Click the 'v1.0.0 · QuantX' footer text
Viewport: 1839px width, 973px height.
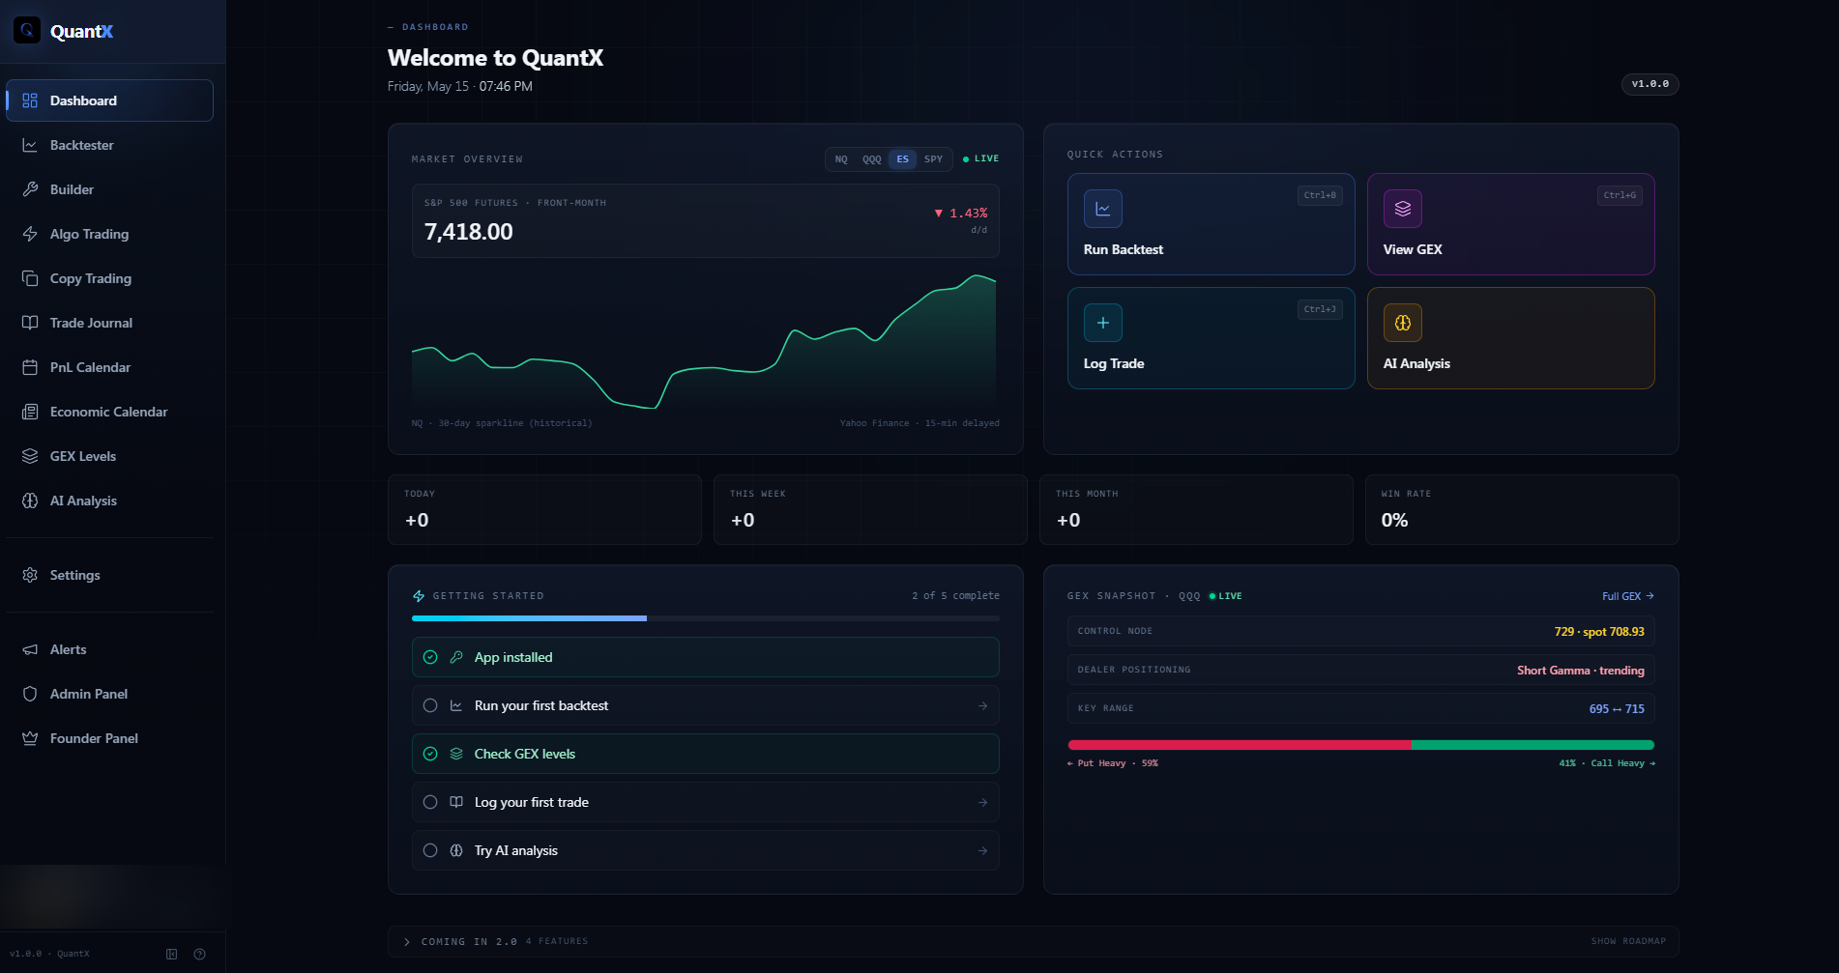click(x=49, y=954)
